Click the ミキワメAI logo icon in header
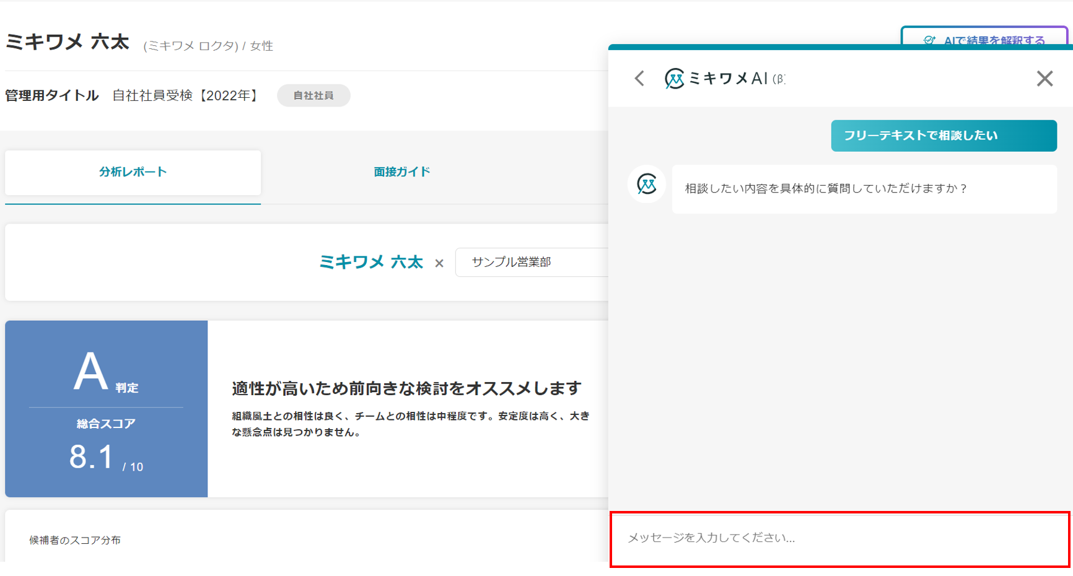 674,79
